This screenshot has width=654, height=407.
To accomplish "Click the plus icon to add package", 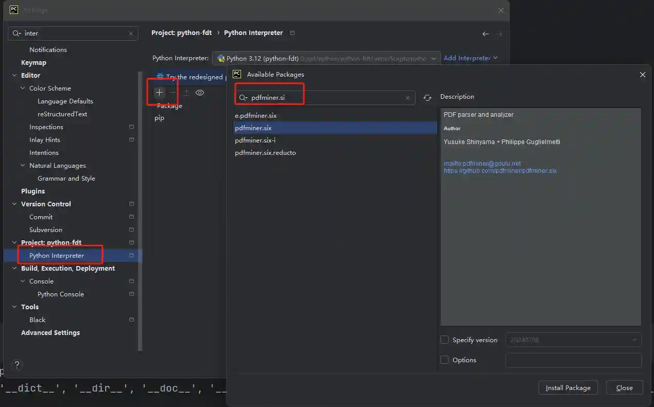I will (x=160, y=93).
